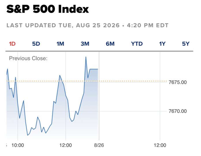This screenshot has width=201, height=156.
Task: Switch to YTD chart view
Action: (137, 44)
